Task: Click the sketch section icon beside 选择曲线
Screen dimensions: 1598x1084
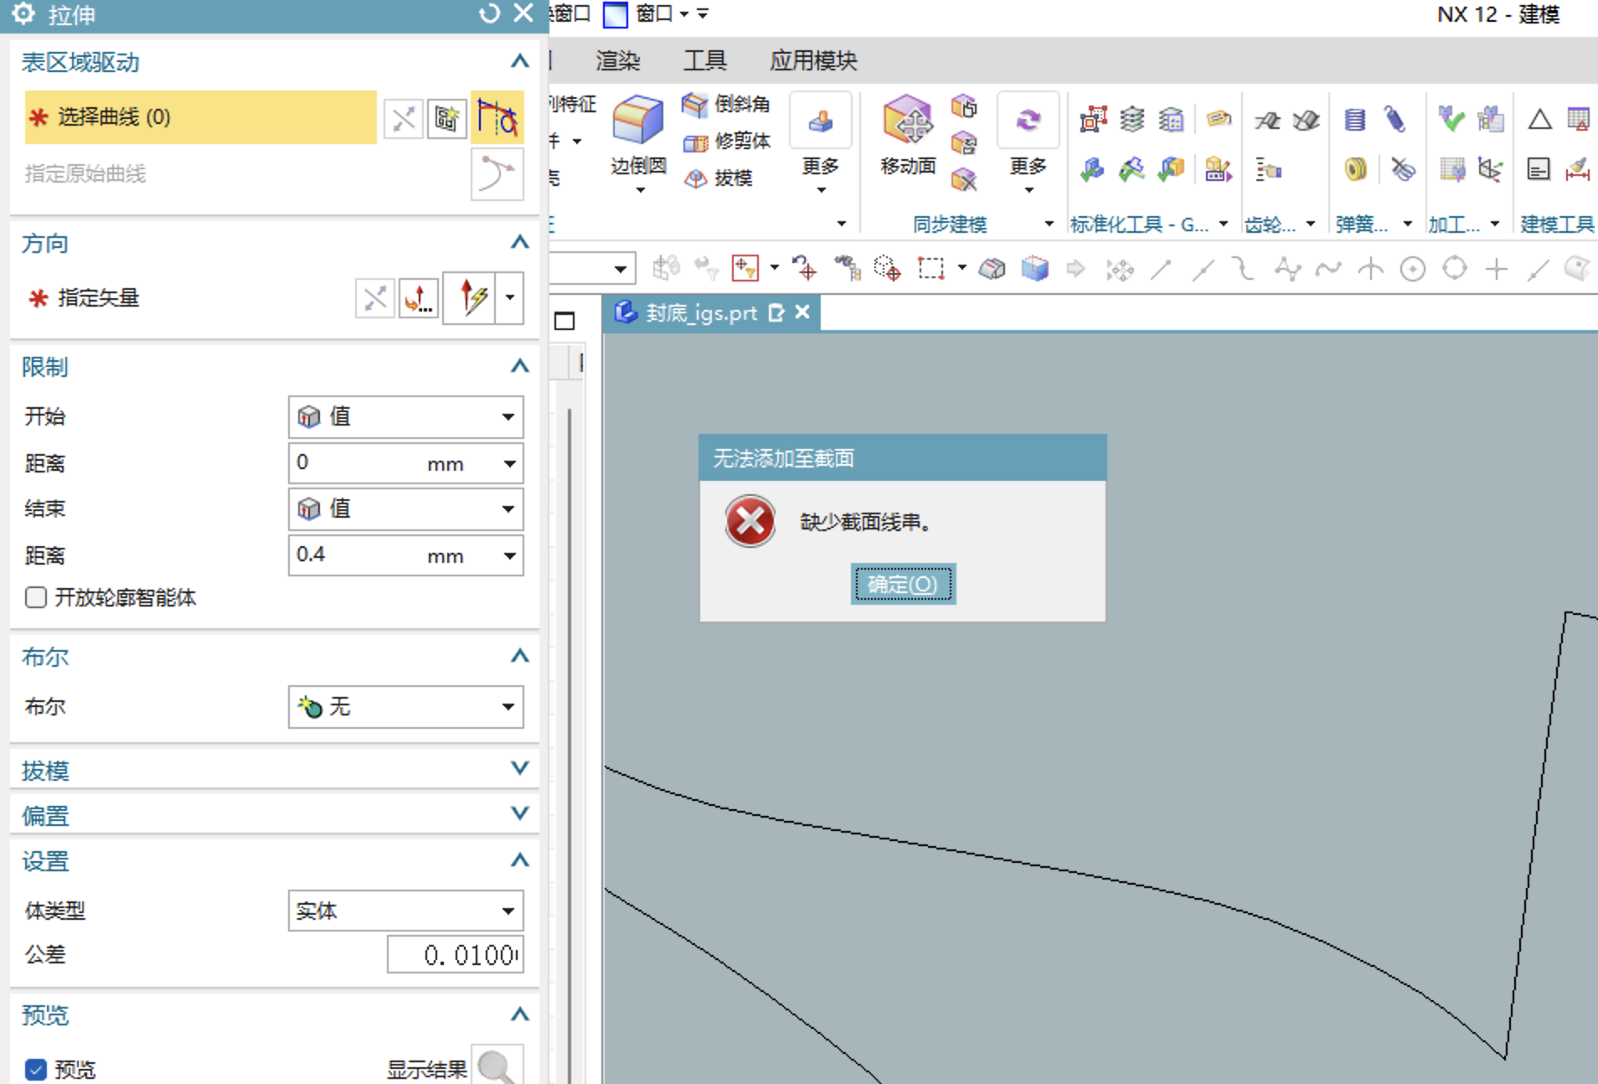Action: tap(446, 119)
